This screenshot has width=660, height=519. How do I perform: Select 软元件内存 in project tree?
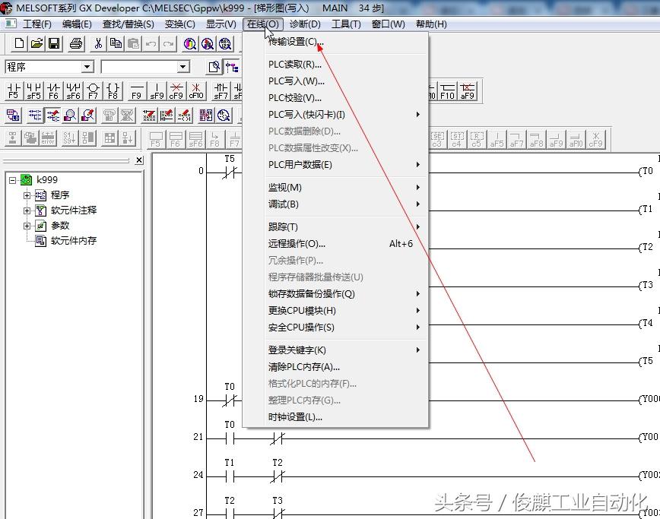(x=74, y=241)
